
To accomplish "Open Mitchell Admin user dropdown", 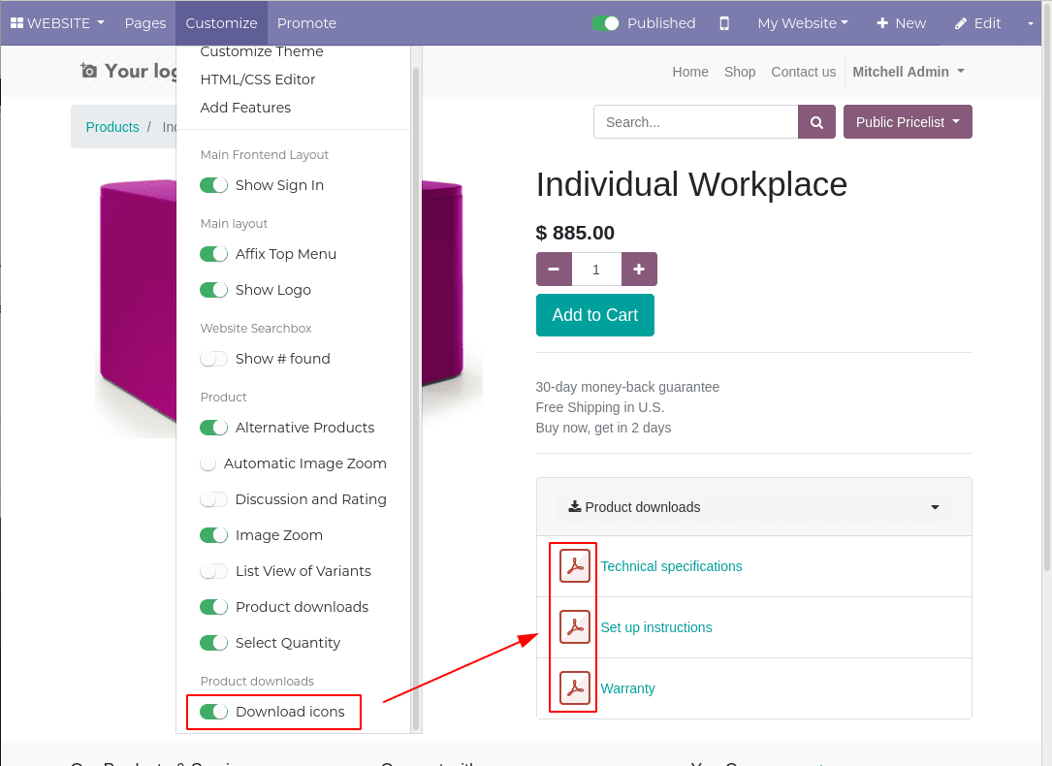I will point(909,72).
